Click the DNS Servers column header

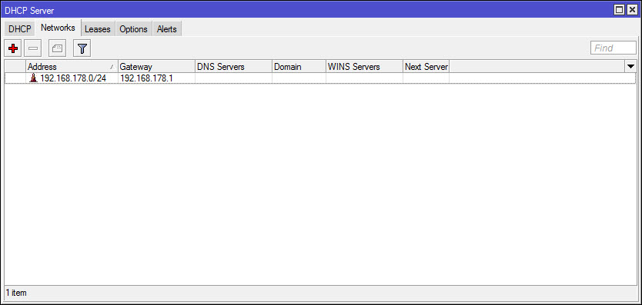coord(233,67)
